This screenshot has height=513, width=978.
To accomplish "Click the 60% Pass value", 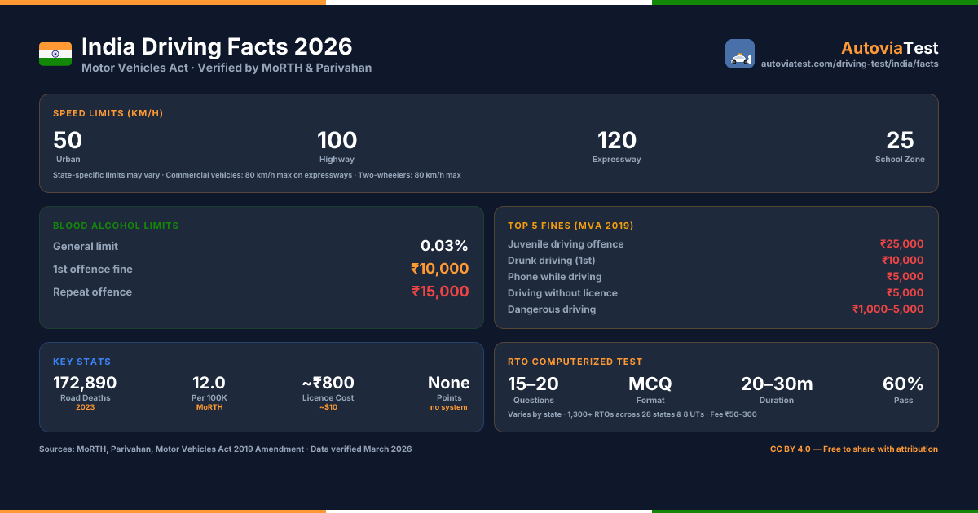I will 903,384.
